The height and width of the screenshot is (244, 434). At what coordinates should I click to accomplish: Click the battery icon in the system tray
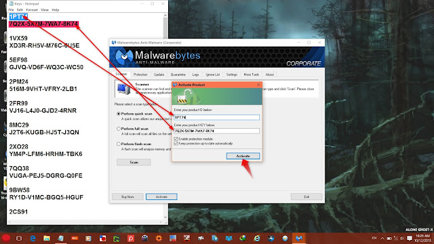[x=389, y=238]
